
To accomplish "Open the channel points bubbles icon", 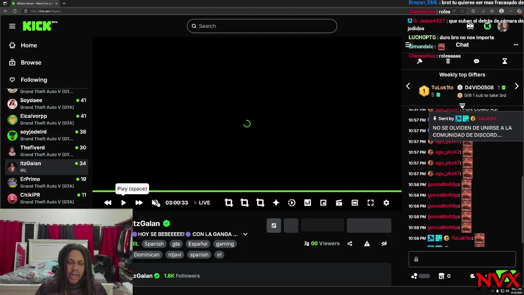I will click(x=414, y=276).
